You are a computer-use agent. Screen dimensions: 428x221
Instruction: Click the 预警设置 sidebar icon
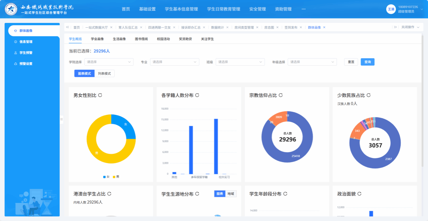16,64
